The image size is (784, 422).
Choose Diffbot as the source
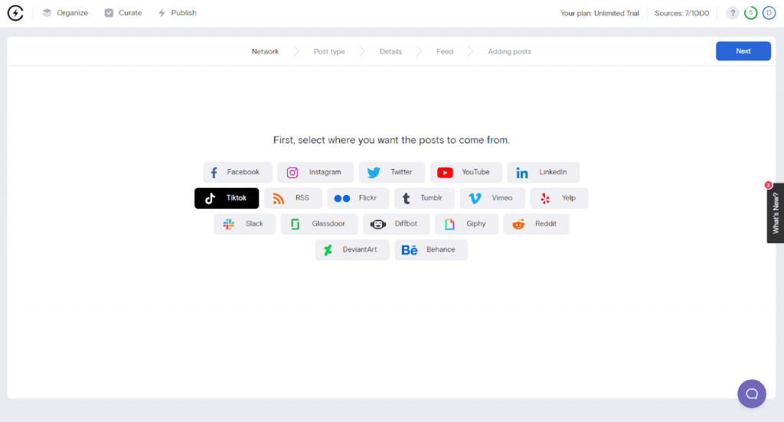pos(397,224)
